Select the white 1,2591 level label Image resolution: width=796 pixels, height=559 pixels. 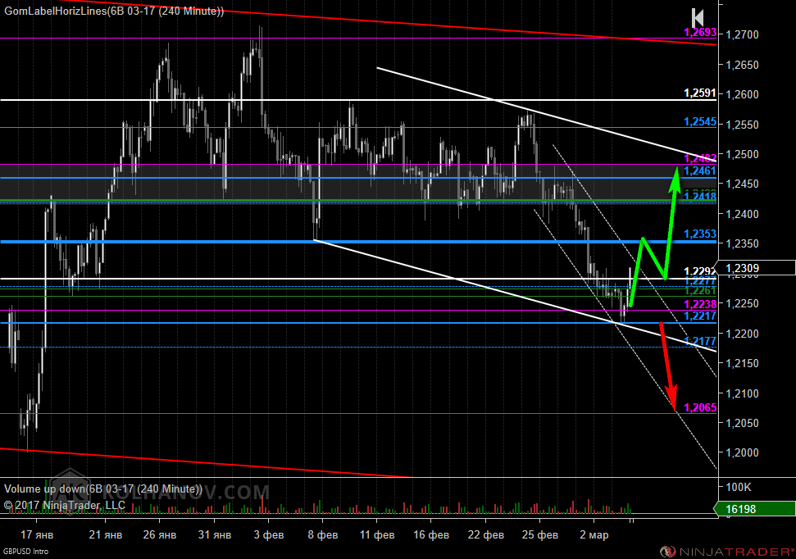pos(700,93)
